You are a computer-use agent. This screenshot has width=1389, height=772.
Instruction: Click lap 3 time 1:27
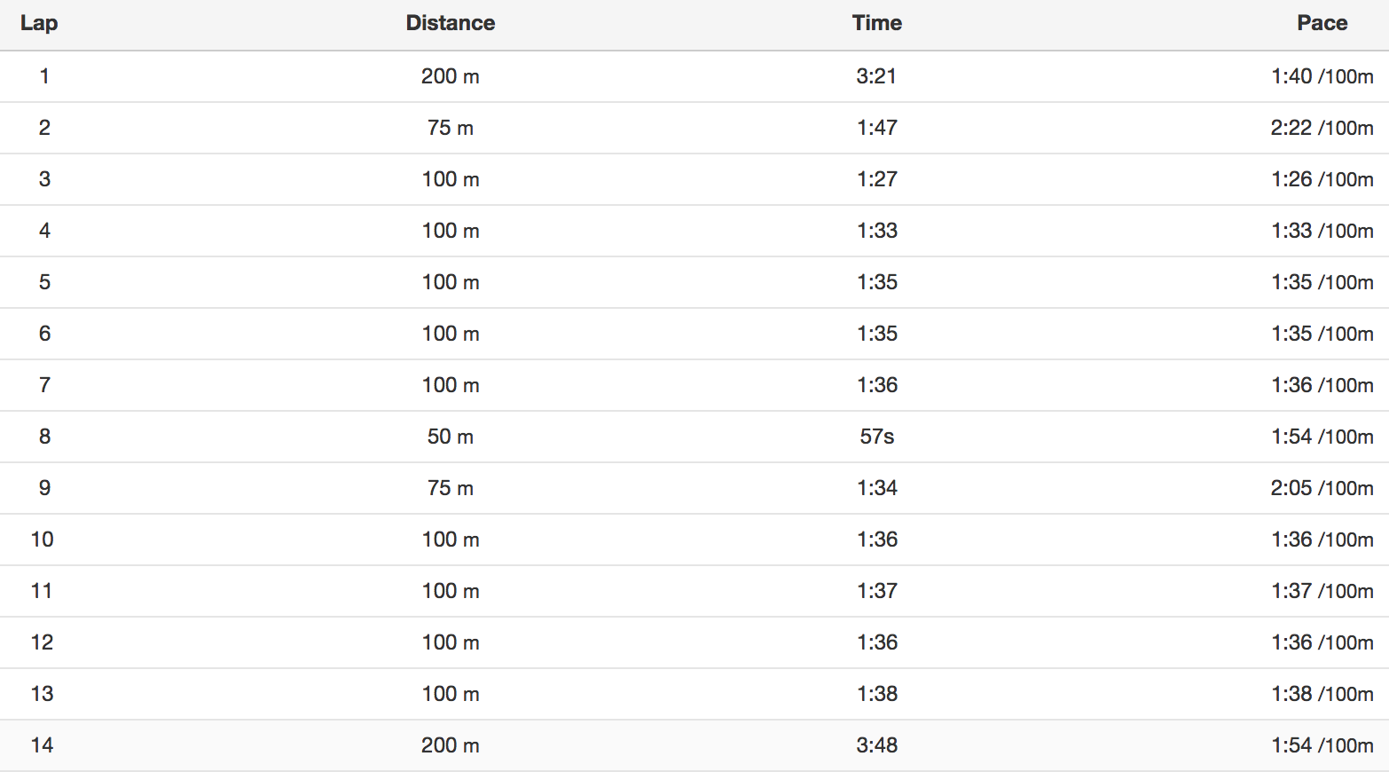click(877, 179)
